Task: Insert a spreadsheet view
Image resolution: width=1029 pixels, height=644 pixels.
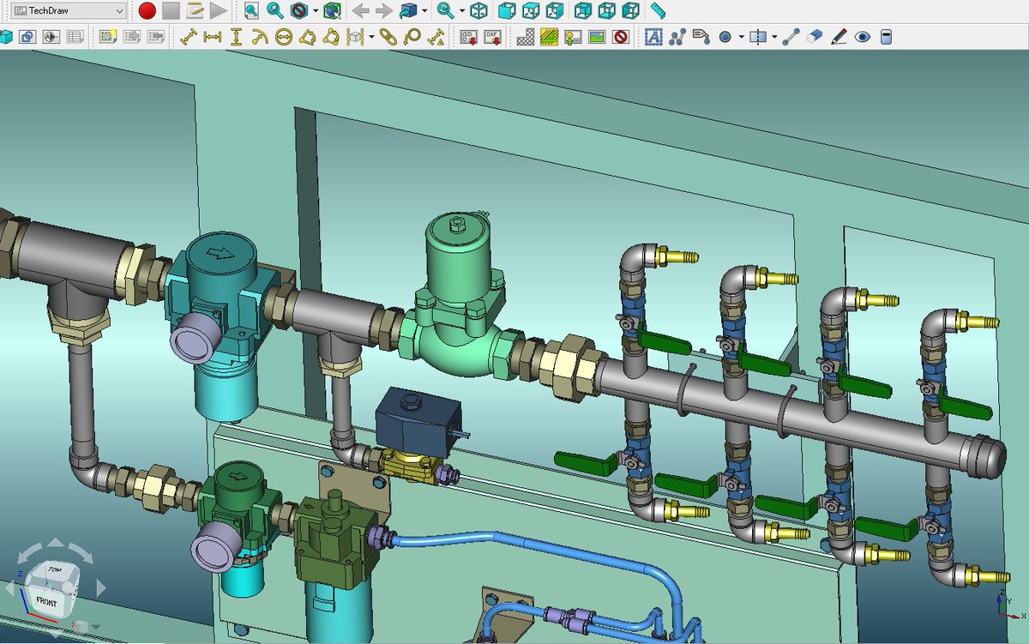Action: (x=75, y=37)
